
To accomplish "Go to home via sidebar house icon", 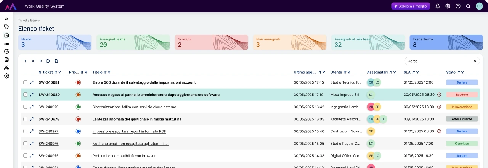I will pyautogui.click(x=6, y=35).
